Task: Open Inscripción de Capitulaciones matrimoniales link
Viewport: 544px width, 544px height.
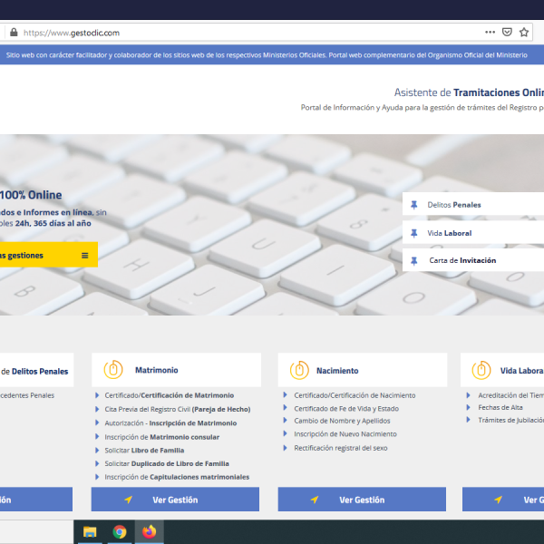Action: (x=176, y=477)
